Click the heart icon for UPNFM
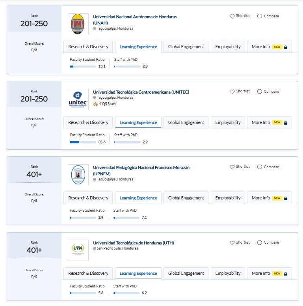Screen dimensions: 303x306 pyautogui.click(x=232, y=167)
